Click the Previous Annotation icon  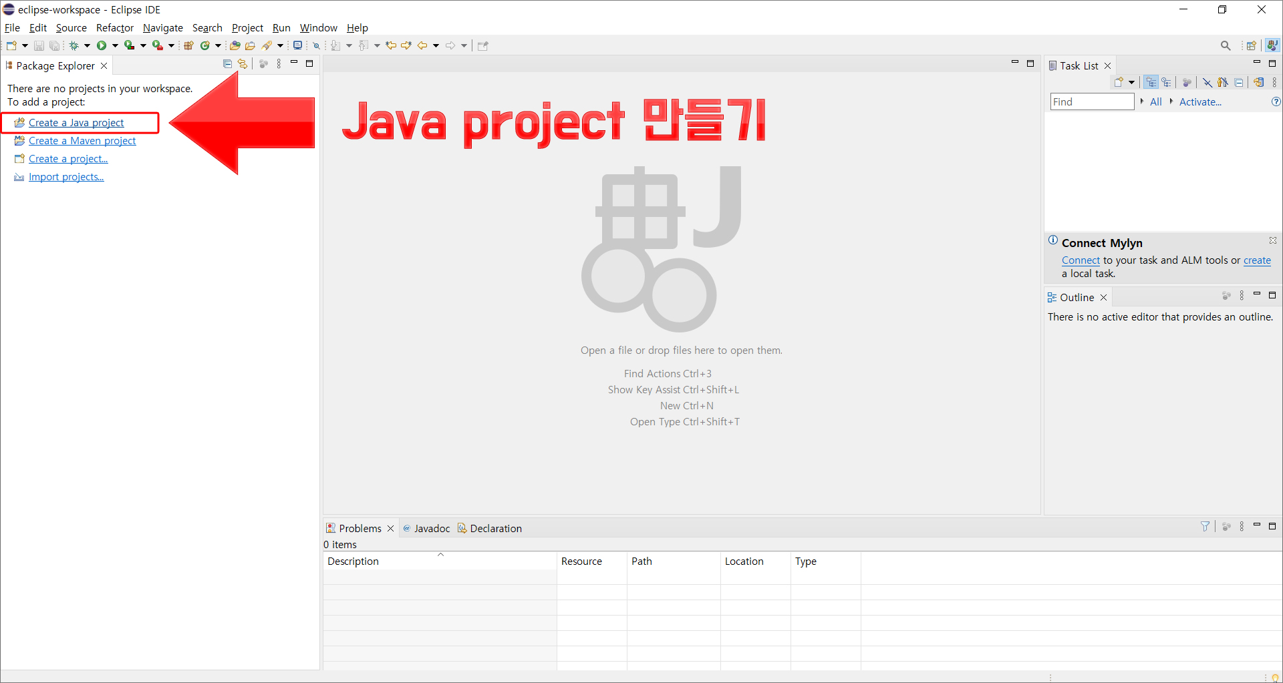coord(364,45)
